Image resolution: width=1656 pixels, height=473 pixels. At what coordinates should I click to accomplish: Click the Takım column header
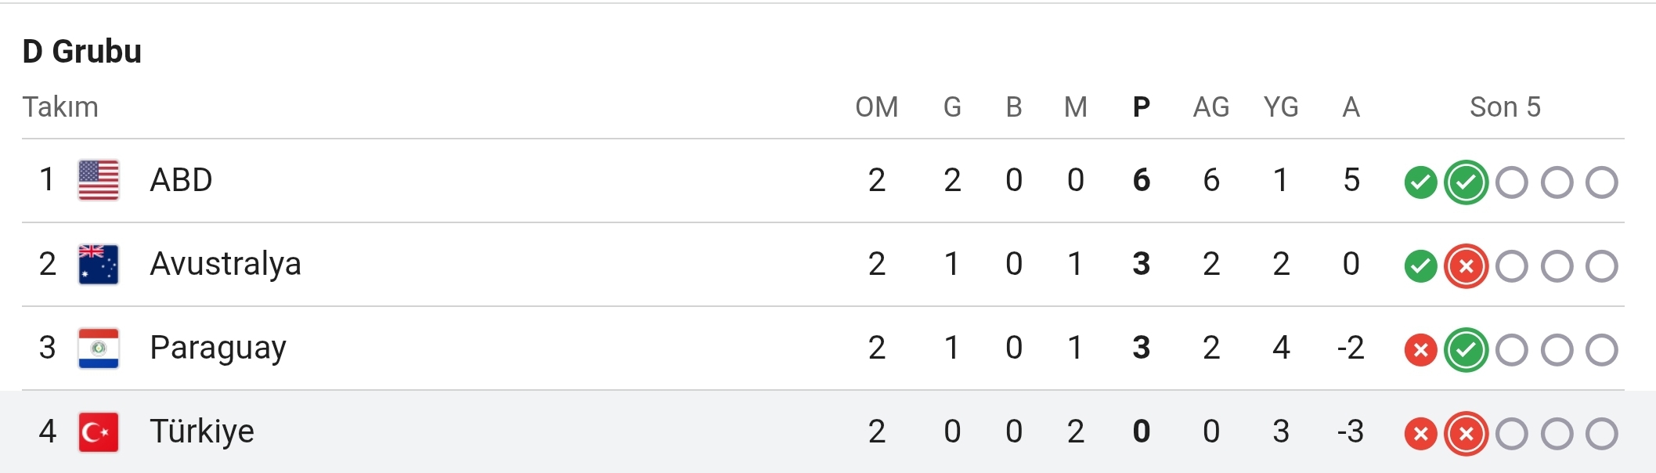(x=60, y=107)
